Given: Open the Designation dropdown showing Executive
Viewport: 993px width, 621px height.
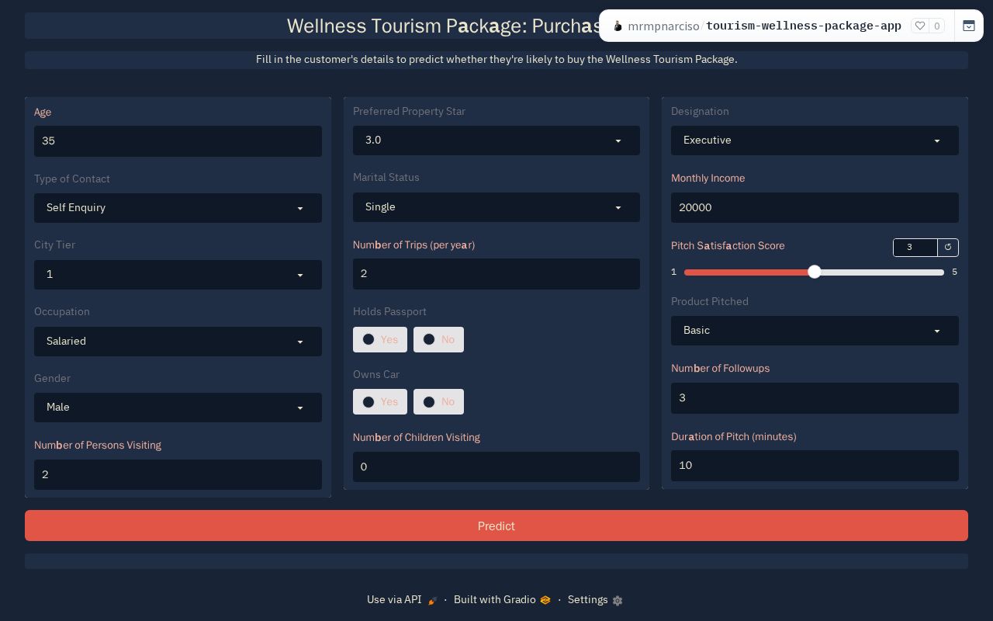Looking at the screenshot, I should (x=815, y=141).
